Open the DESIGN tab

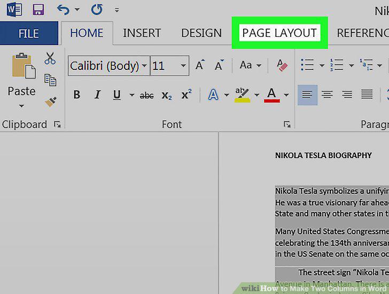[201, 33]
